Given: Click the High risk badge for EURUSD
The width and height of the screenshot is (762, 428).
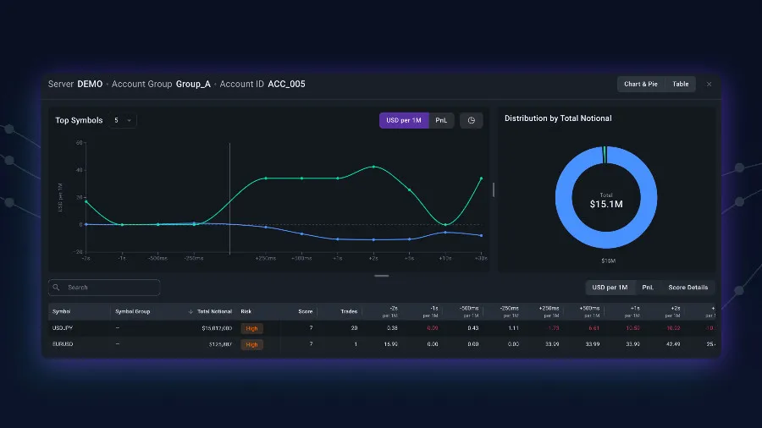Looking at the screenshot, I should point(251,344).
